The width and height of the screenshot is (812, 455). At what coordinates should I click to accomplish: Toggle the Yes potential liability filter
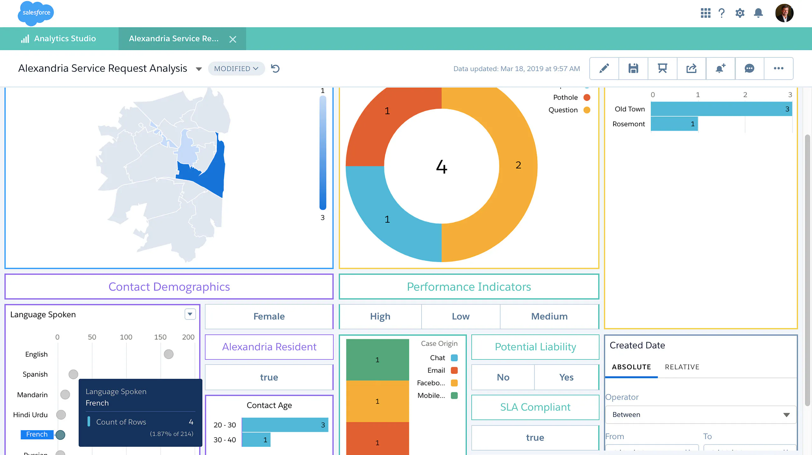tap(566, 377)
